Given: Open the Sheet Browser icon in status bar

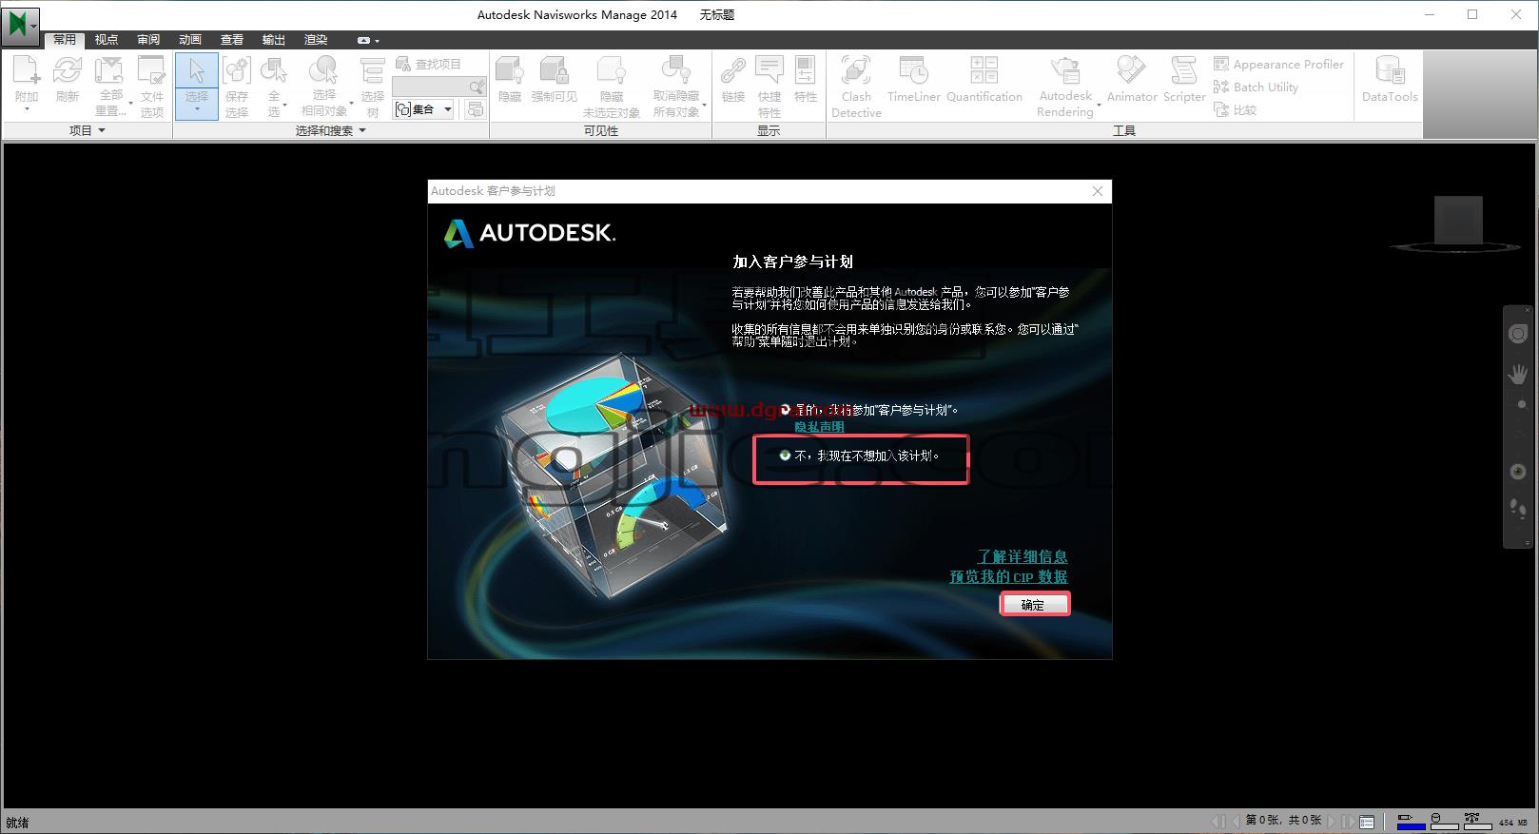Looking at the screenshot, I should click(x=1367, y=822).
